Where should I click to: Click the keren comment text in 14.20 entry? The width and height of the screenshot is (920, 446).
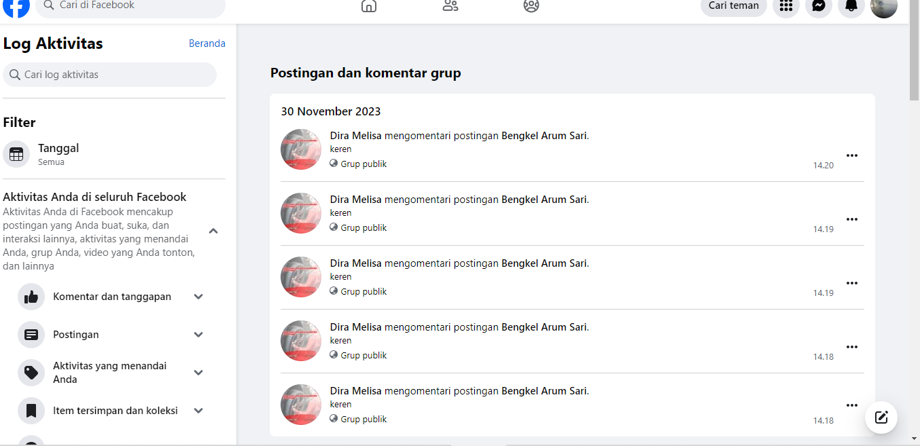click(341, 149)
